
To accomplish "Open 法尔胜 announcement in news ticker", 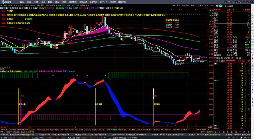I will click(54, 135).
